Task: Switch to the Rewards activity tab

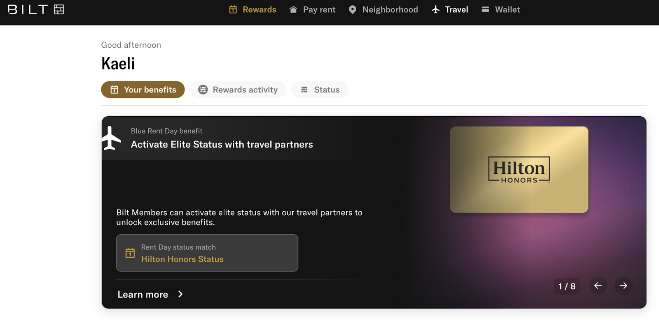Action: 238,90
